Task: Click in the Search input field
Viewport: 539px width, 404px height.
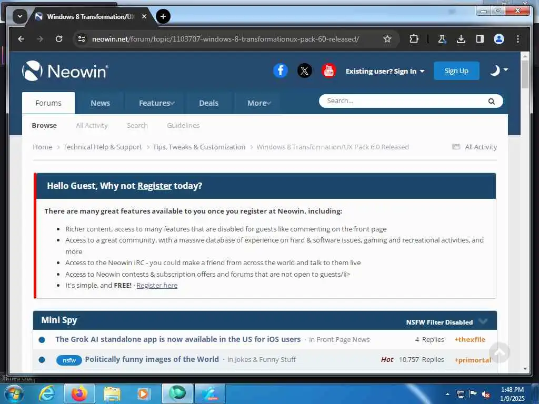Action: tap(404, 101)
